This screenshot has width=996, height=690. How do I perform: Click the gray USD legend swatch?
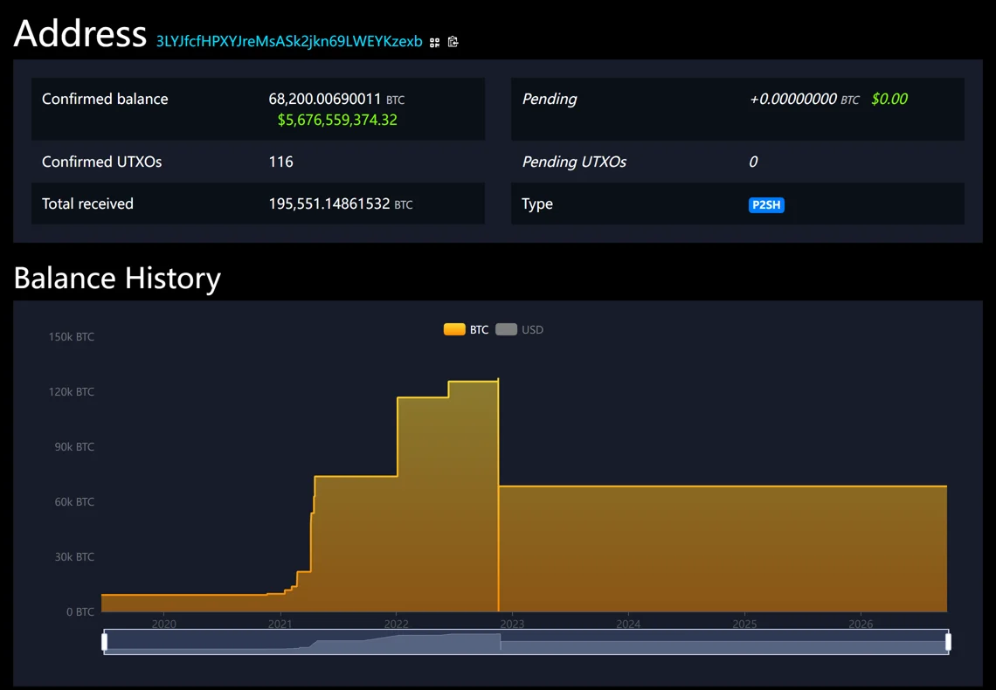506,329
